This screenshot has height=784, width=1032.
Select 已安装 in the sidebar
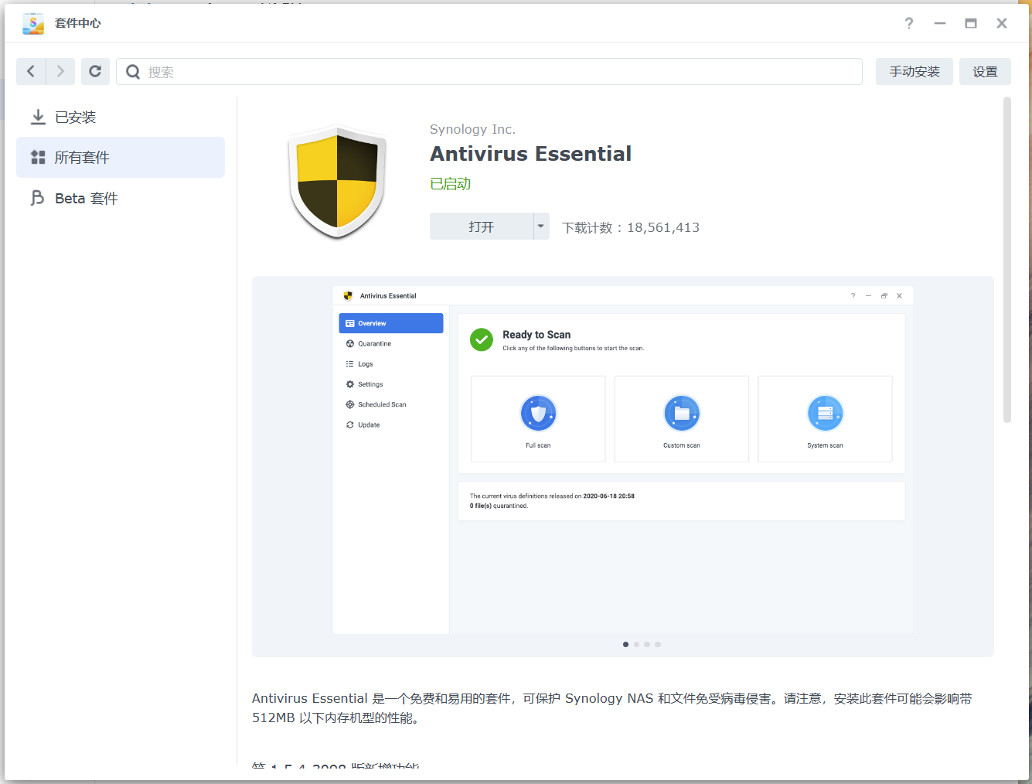point(121,117)
